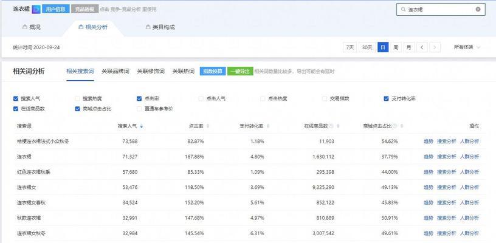Click the purple play icon beside 连衣裙
Viewport: 496px width, 243px height.
pos(36,9)
